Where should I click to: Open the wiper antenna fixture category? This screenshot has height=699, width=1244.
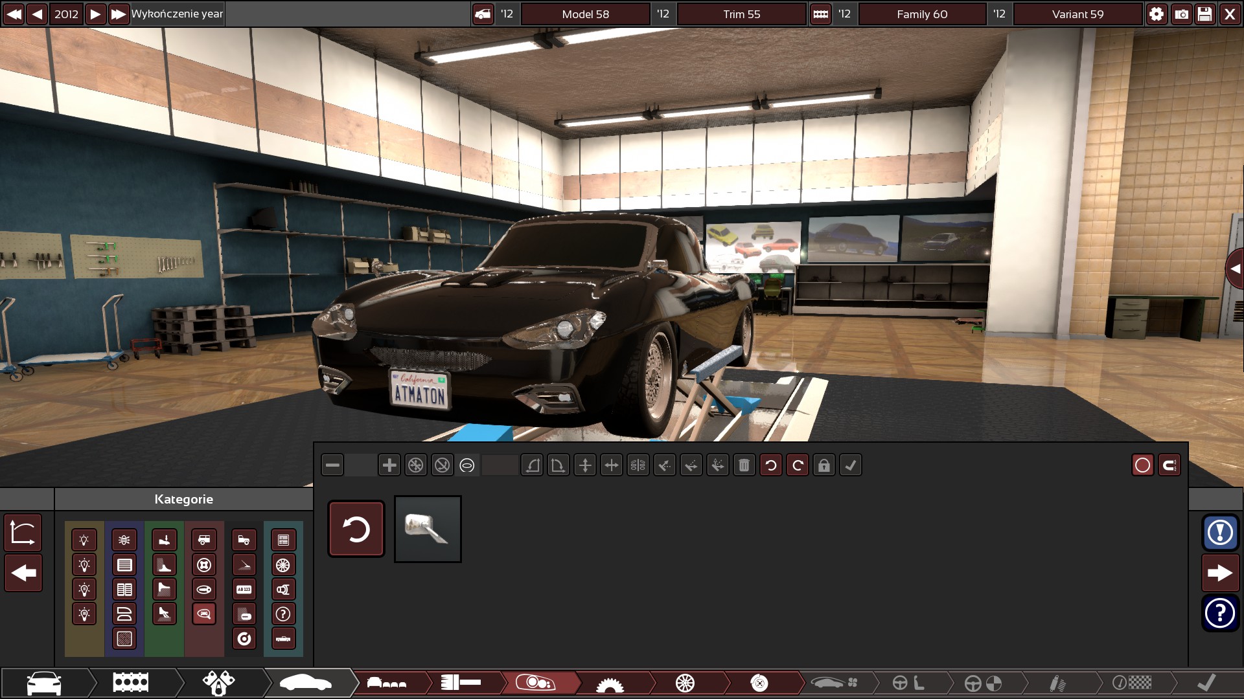[244, 564]
